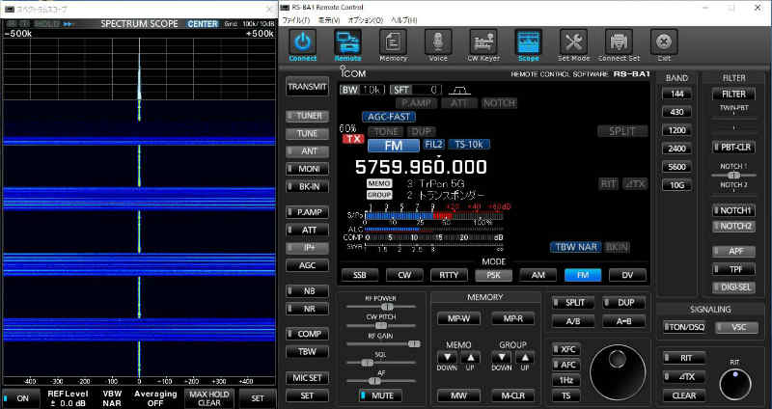Toggle the MUTE button
Screen dimensions: 772x409
380,395
